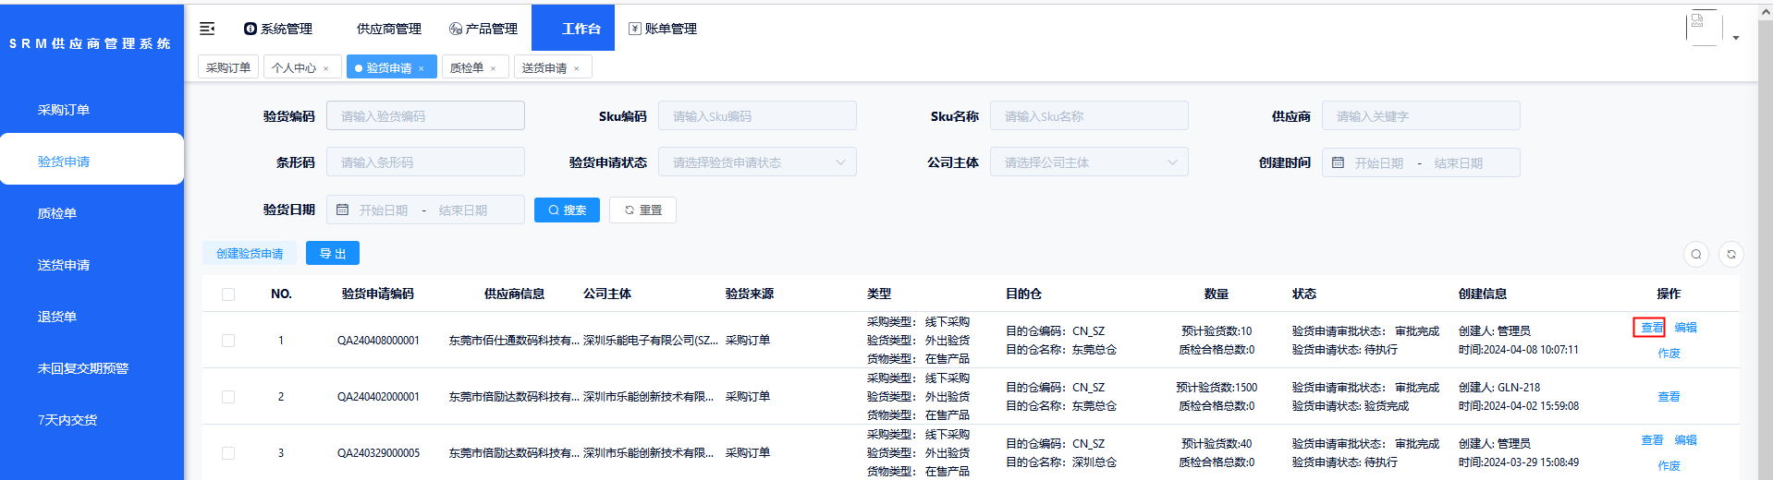The height and width of the screenshot is (480, 1773).
Task: Close the 送货申请 tab
Action: click(577, 68)
